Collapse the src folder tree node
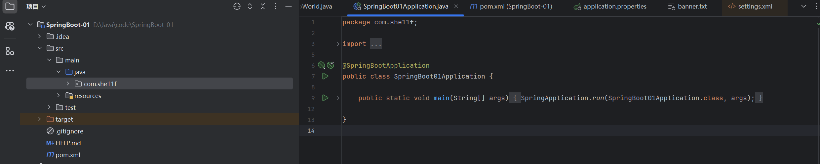820x164 pixels. (x=40, y=48)
